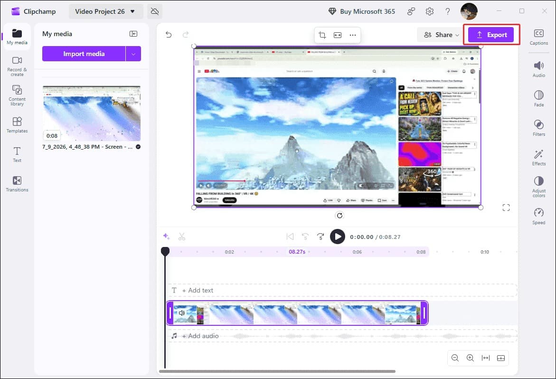Screen dimensions: 556x379
Task: Click Buy Microsoft 365
Action: coord(362,11)
